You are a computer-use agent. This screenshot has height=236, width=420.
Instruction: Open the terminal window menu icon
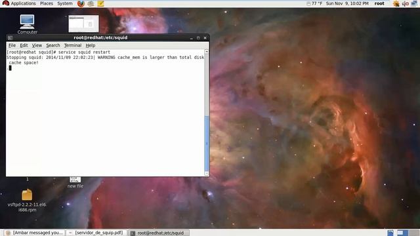click(x=10, y=38)
